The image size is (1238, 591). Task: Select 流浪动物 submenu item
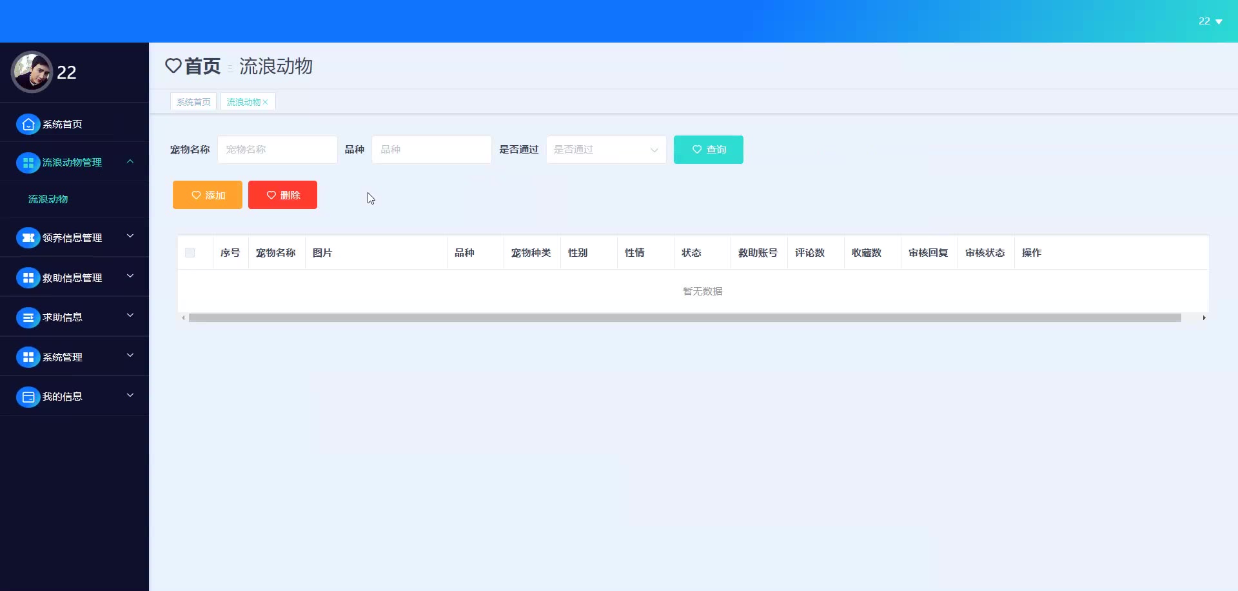click(74, 199)
